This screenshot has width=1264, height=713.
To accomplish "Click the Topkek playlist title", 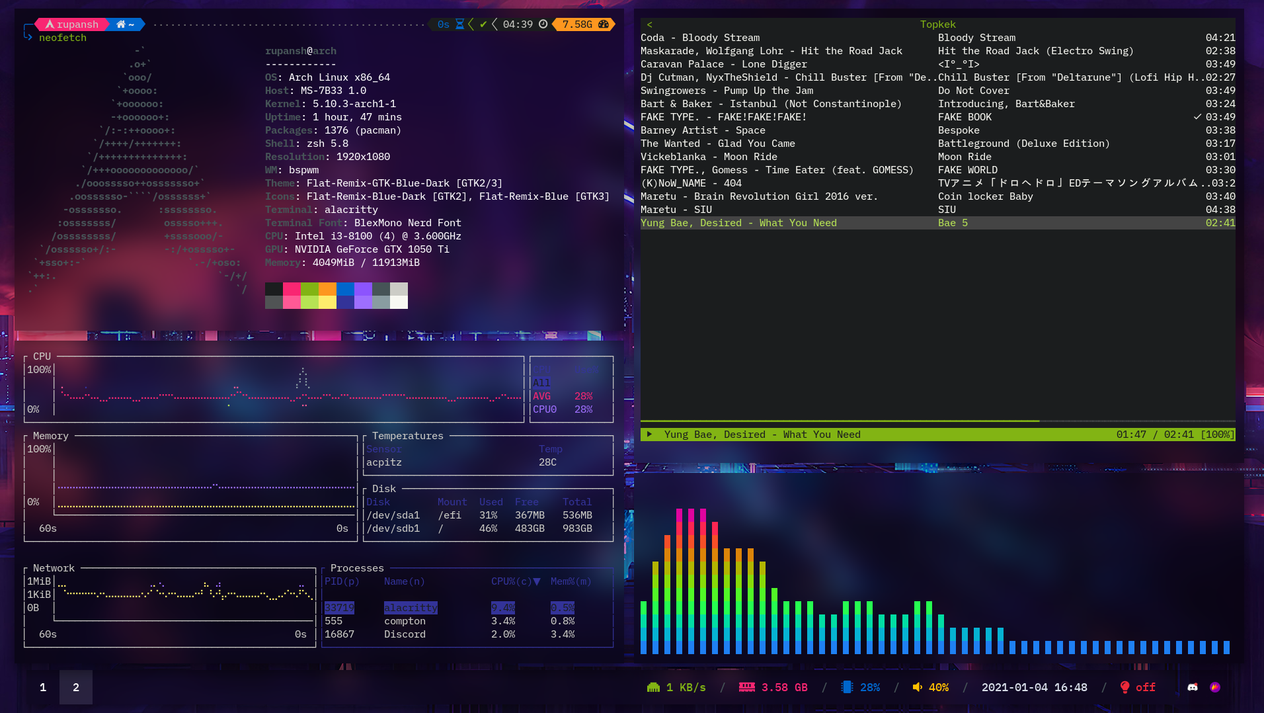I will pyautogui.click(x=938, y=24).
